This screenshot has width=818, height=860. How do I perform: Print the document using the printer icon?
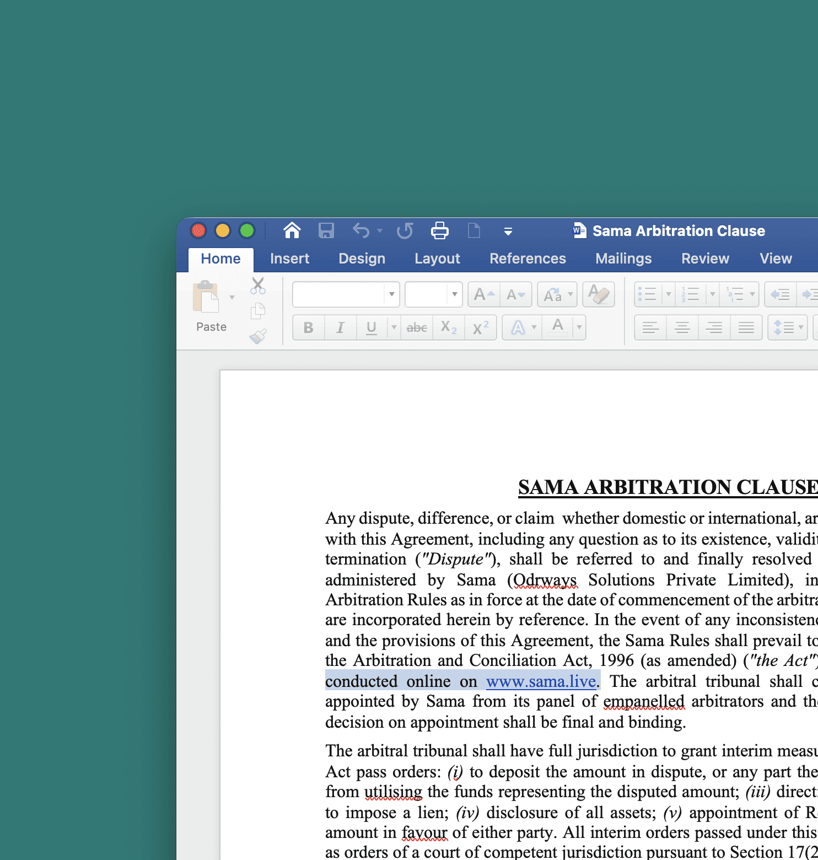(439, 230)
